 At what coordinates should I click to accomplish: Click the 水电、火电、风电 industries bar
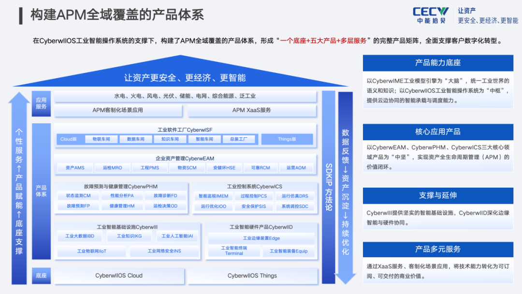coord(185,96)
